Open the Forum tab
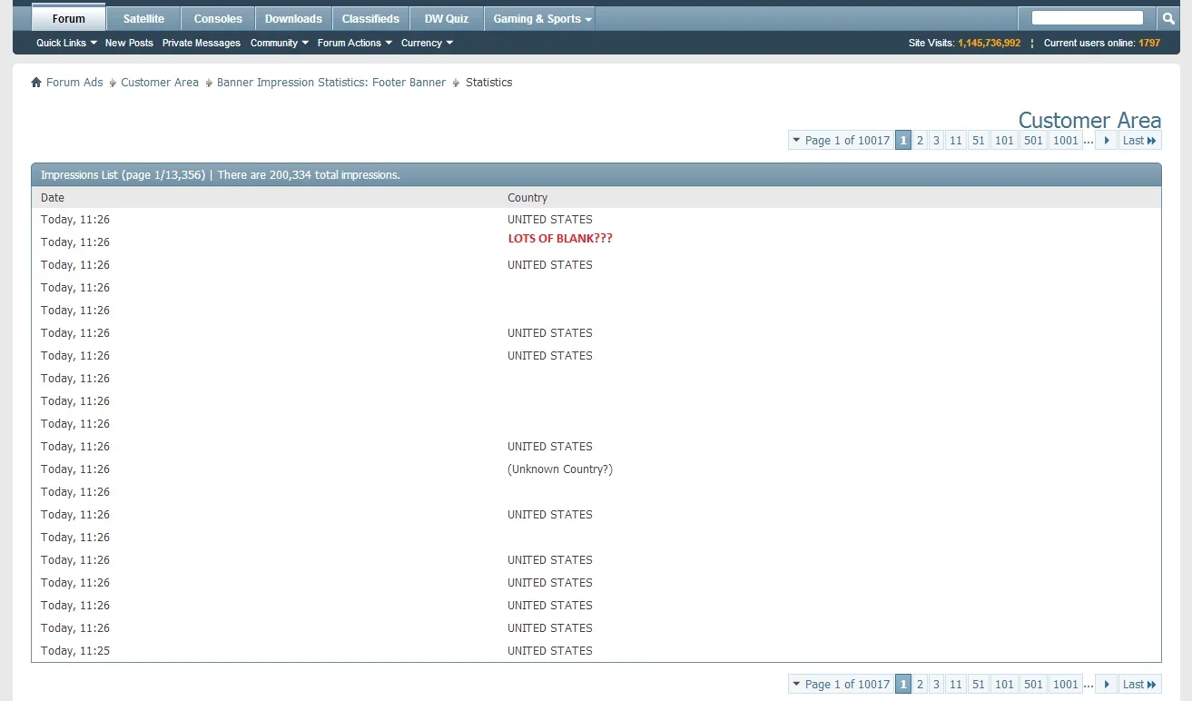 click(x=69, y=18)
